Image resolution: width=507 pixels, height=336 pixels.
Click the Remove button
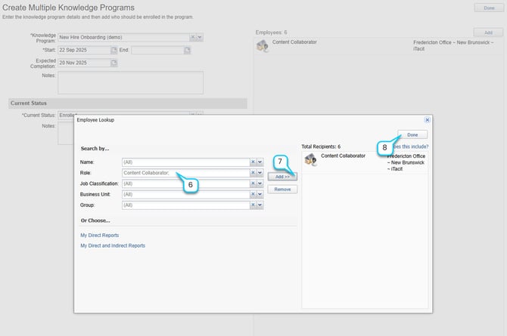coord(282,189)
